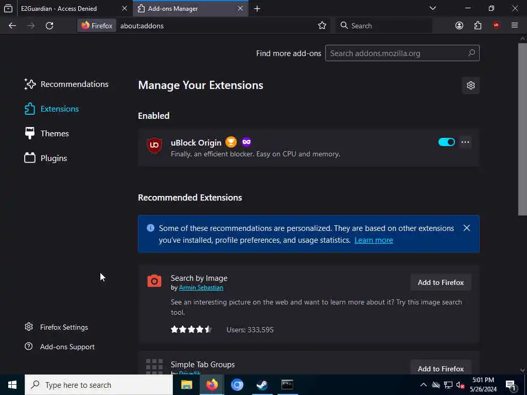Open the list all tabs dropdown arrow
Viewport: 527px width, 395px height.
[432, 8]
